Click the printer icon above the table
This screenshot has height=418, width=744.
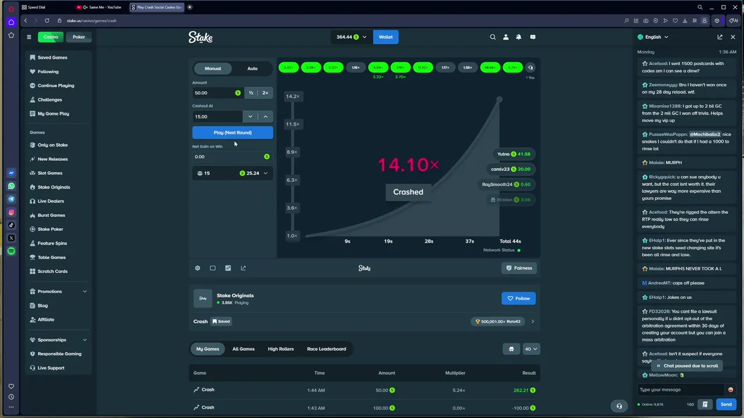pos(512,349)
